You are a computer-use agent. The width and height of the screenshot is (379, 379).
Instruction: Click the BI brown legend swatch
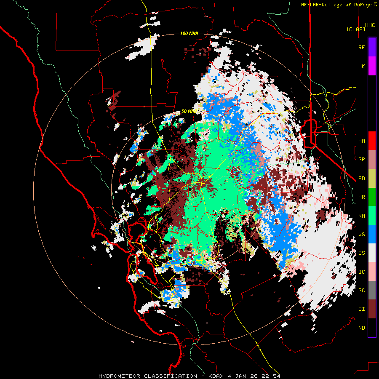(x=372, y=309)
